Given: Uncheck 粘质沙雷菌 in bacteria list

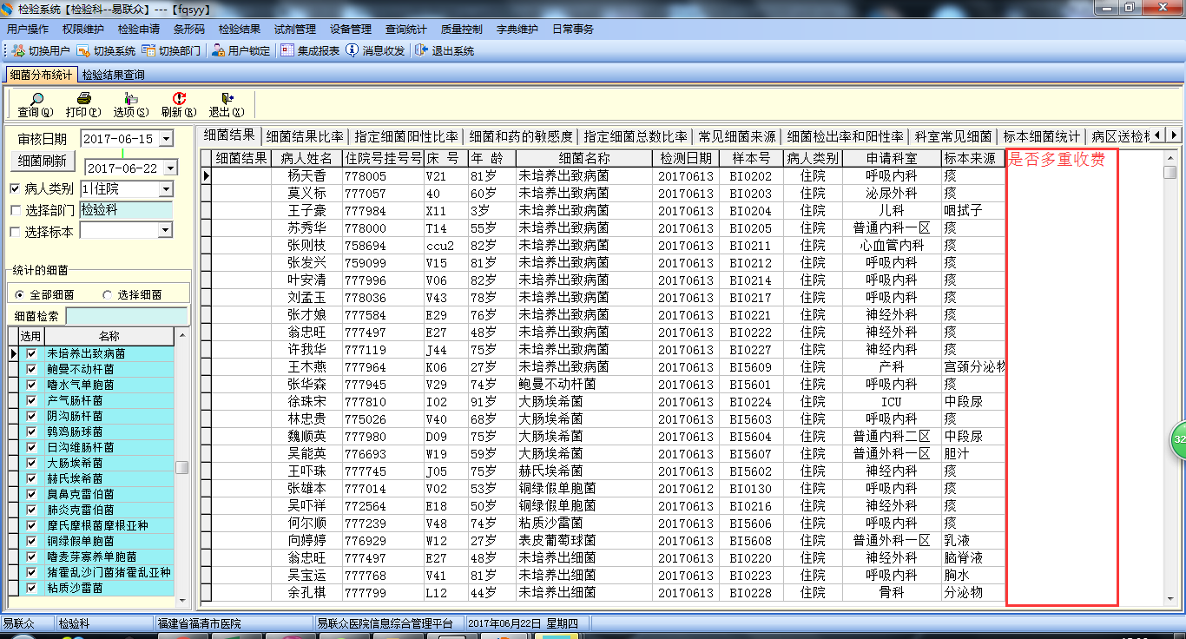Looking at the screenshot, I should [32, 589].
